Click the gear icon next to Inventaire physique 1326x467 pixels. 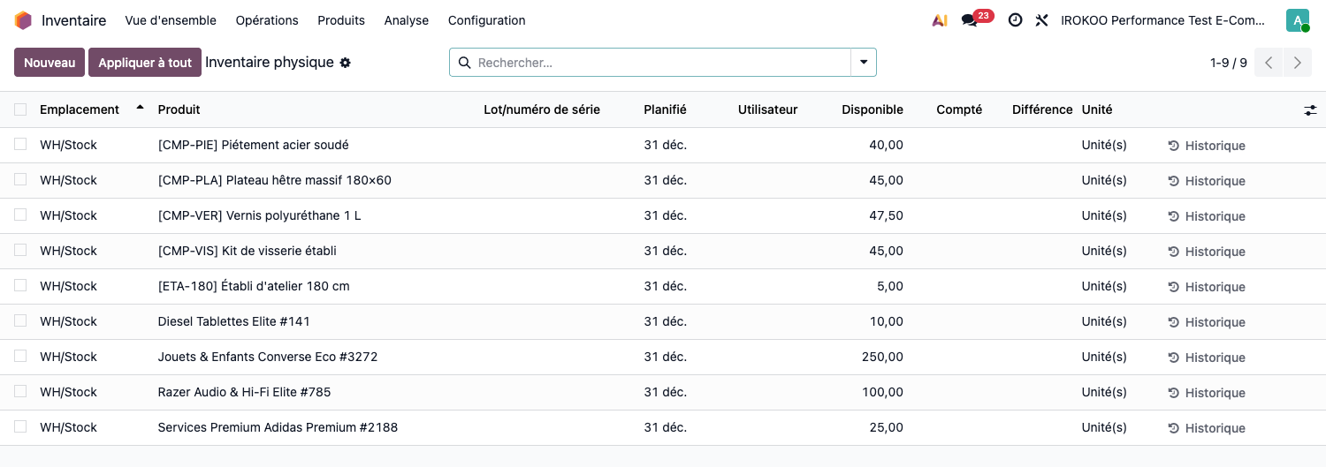(346, 63)
